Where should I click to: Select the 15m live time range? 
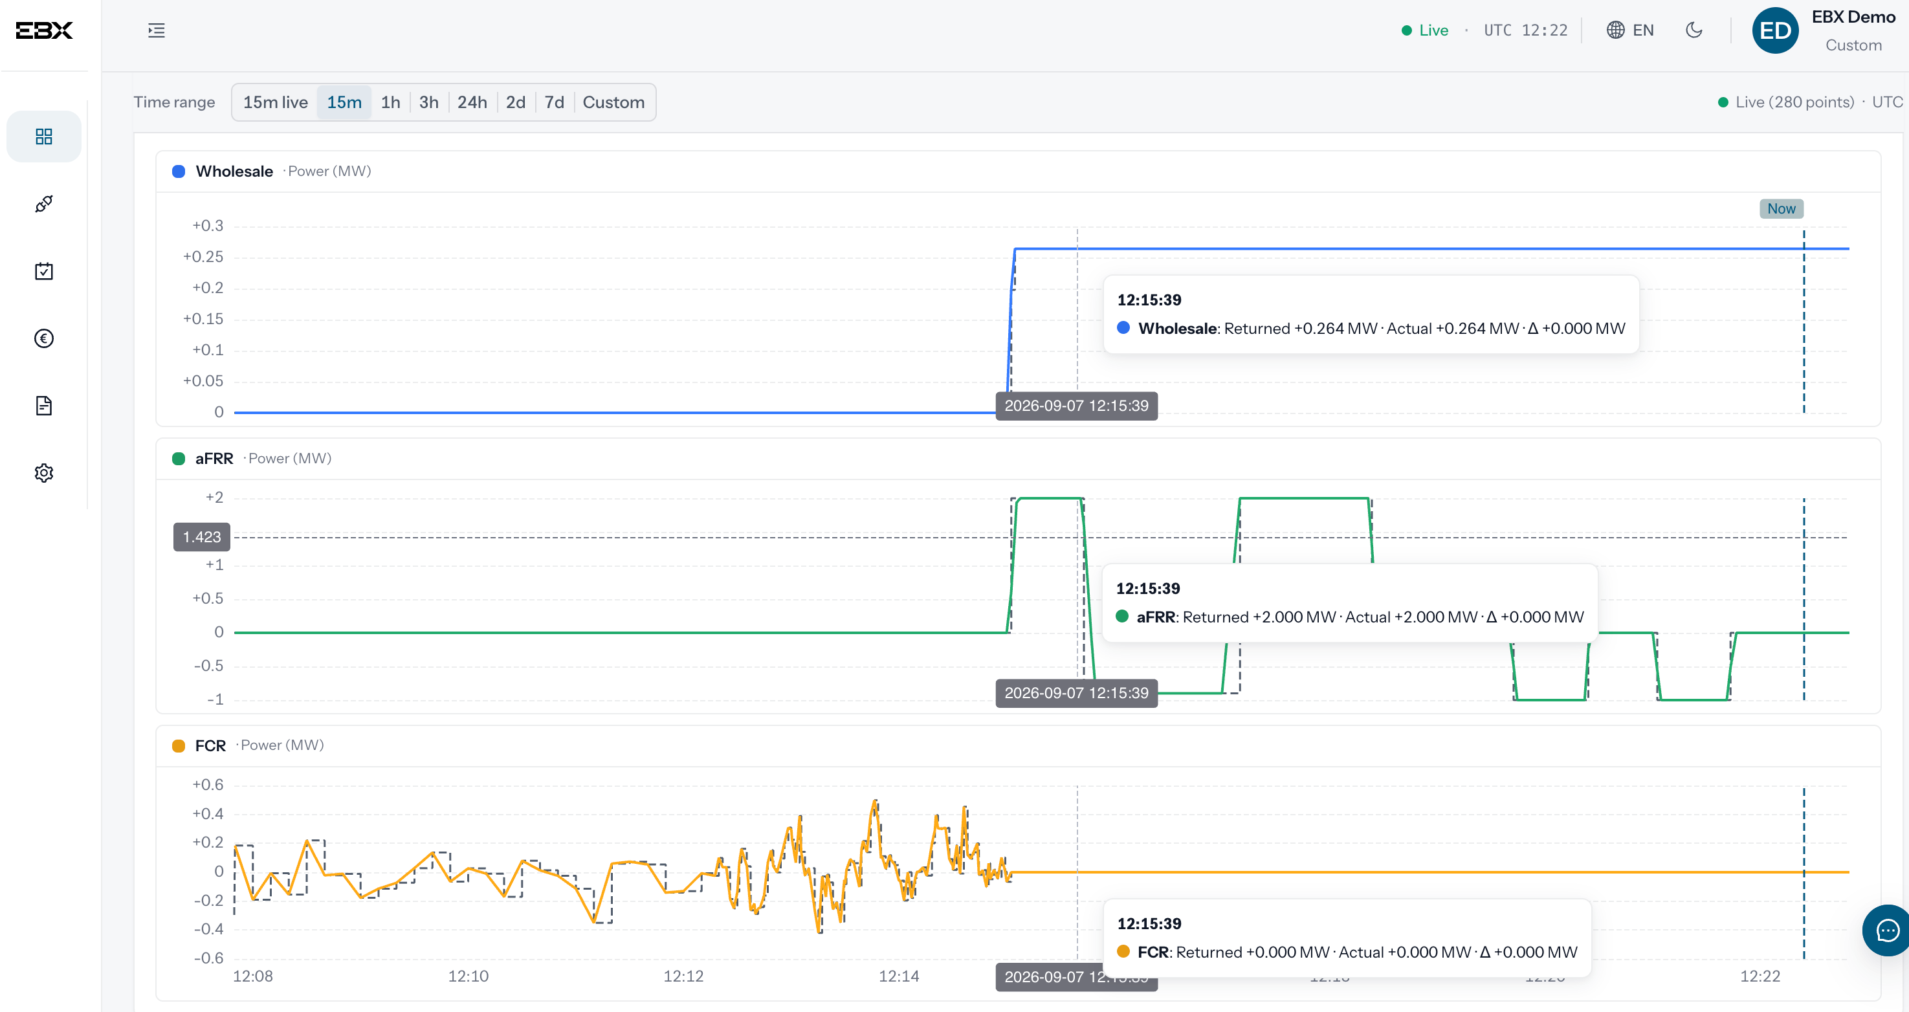[275, 102]
